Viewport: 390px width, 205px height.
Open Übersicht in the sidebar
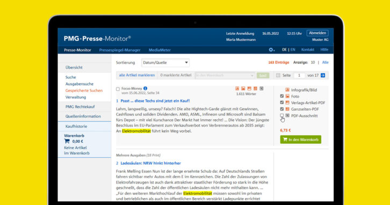point(74,67)
